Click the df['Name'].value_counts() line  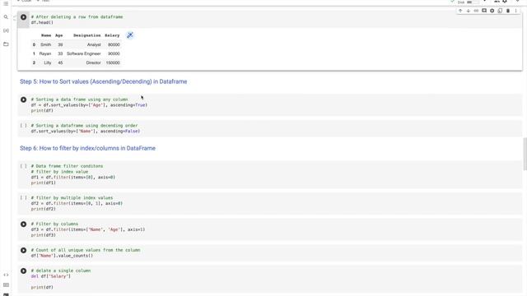click(62, 256)
